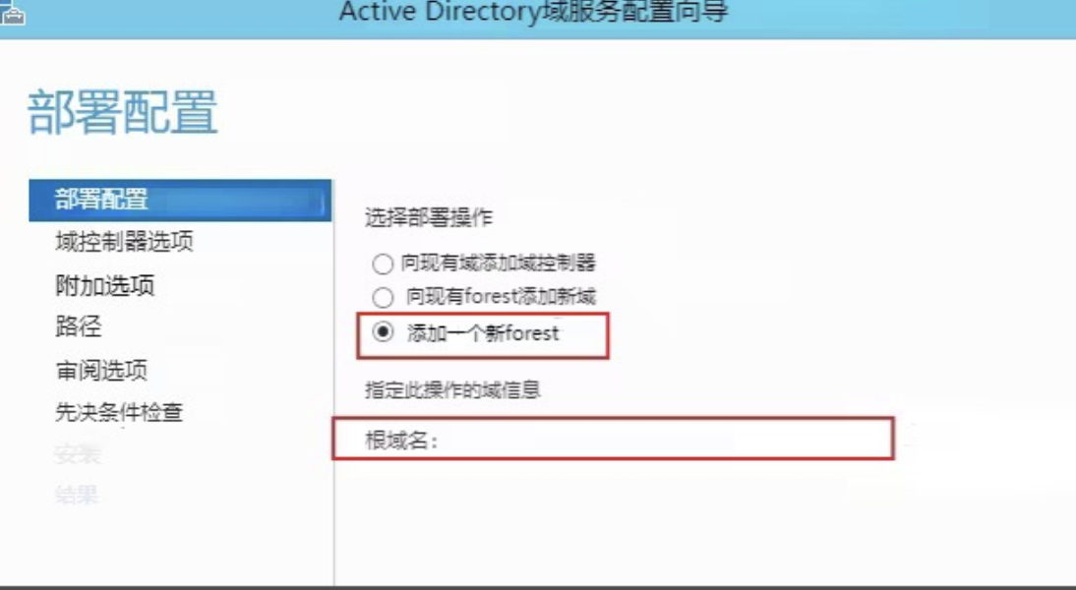Open the 附加选项 page
The image size is (1076, 590).
coord(105,285)
